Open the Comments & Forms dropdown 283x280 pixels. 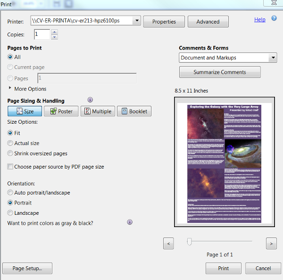[x=273, y=58]
